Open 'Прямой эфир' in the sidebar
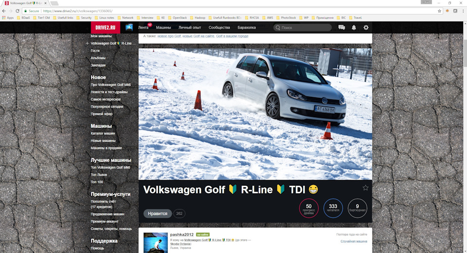The height and width of the screenshot is (253, 467). click(102, 114)
